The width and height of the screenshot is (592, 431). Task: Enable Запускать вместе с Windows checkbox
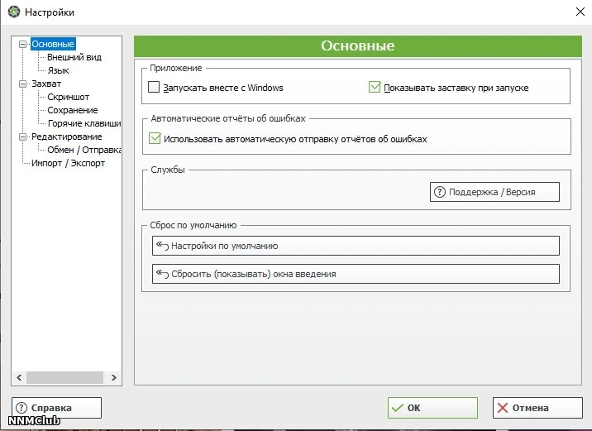tap(154, 87)
